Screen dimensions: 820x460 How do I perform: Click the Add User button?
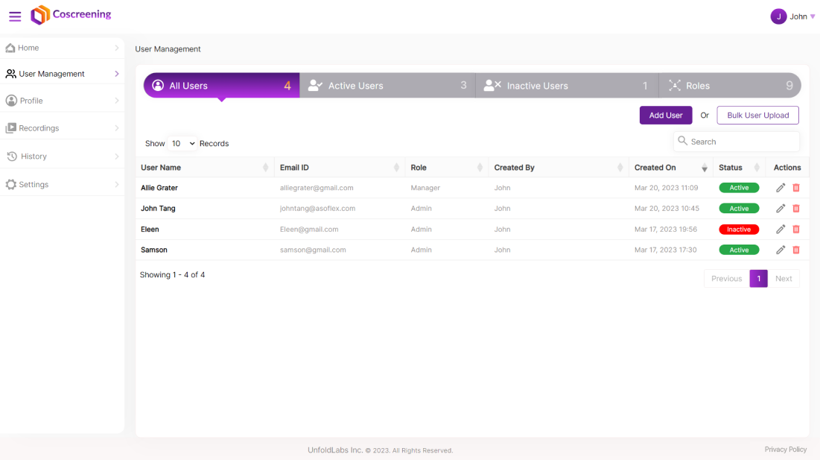tap(665, 116)
